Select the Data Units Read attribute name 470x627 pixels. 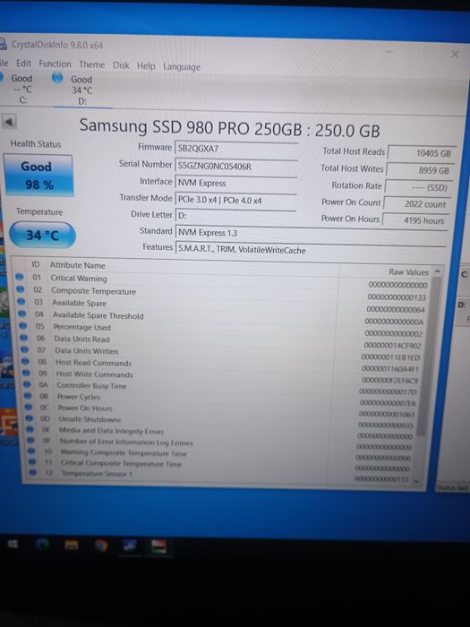click(x=82, y=339)
